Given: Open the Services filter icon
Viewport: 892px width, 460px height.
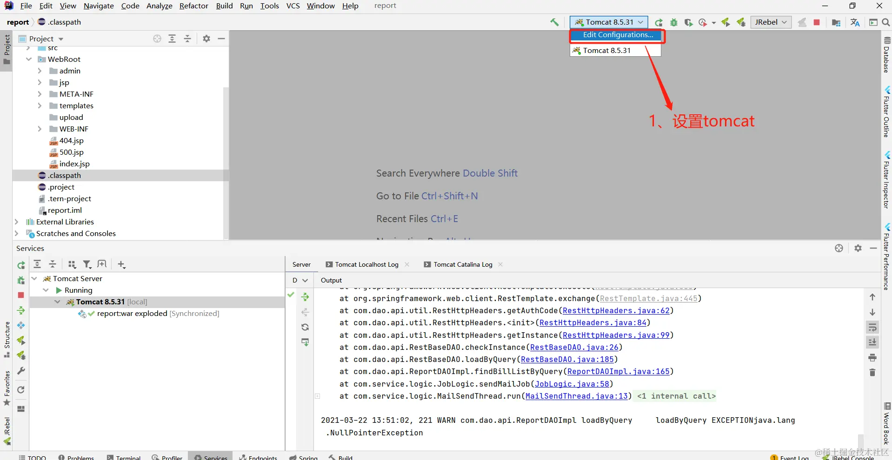Looking at the screenshot, I should click(87, 264).
